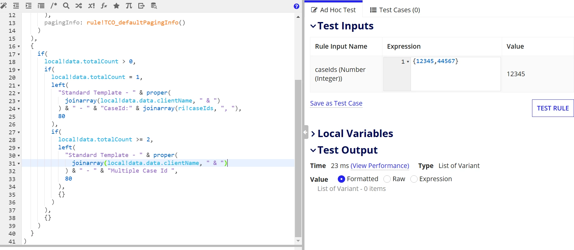Image resolution: width=574 pixels, height=250 pixels.
Task: Open the database search icon
Action: tap(154, 6)
